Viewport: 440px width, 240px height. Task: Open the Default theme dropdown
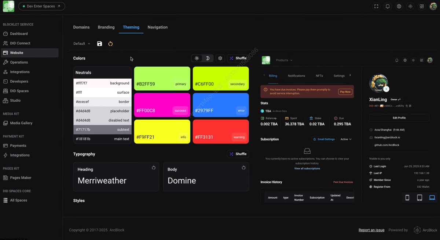click(82, 44)
